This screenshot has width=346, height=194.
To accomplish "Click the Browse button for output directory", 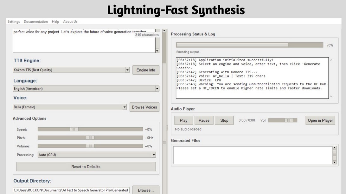I will point(146,190).
